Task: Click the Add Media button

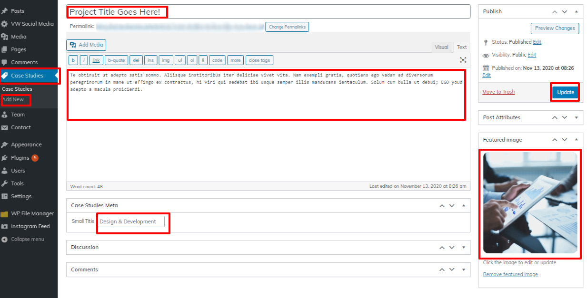Action: click(86, 45)
